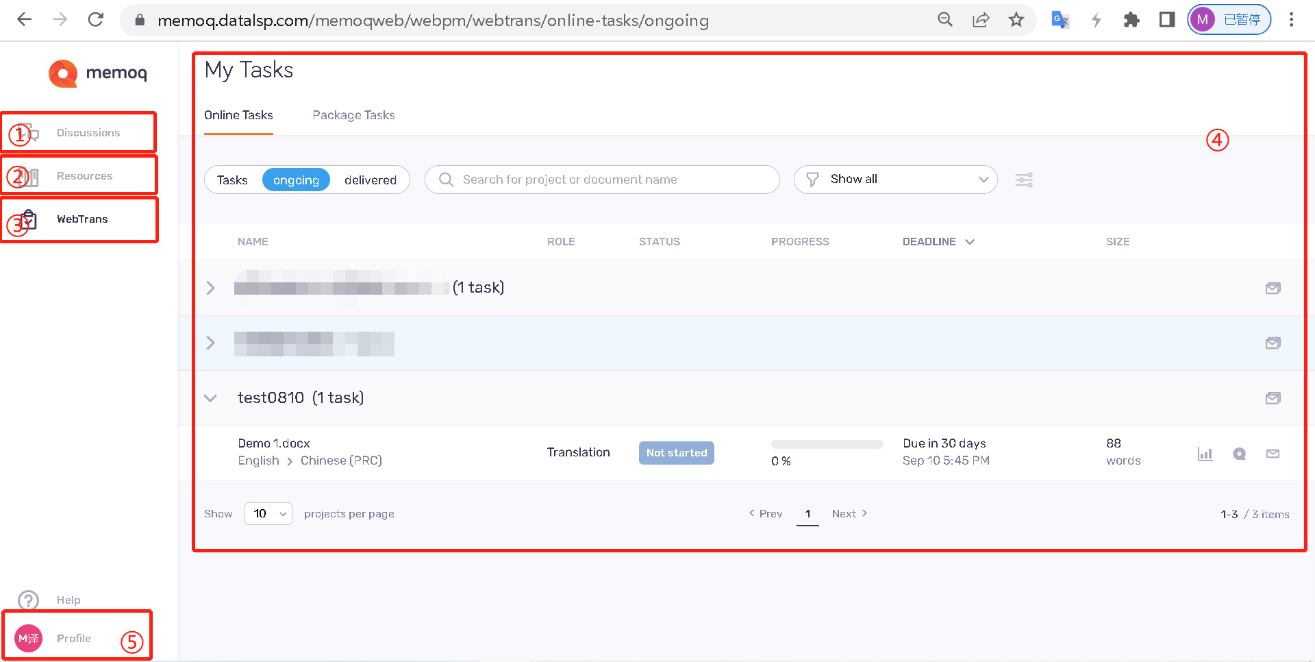Viewport: 1315px width, 662px height.
Task: Switch to the Package Tasks tab
Action: point(353,115)
